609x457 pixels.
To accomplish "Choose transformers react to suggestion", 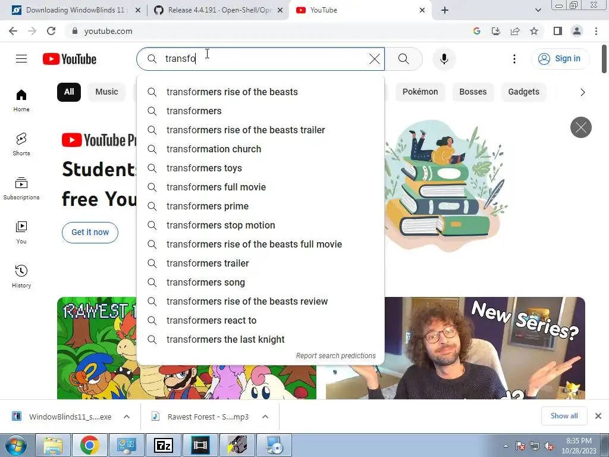I will point(260,321).
